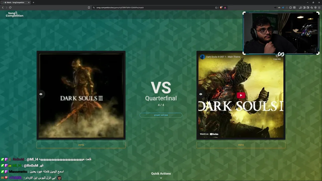This screenshot has height=181, width=322.
Task: Reload the page with the refresh icon
Action: (x=10, y=8)
